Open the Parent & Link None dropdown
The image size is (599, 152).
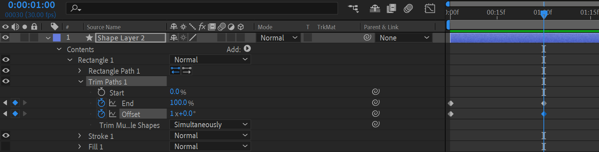coord(403,38)
